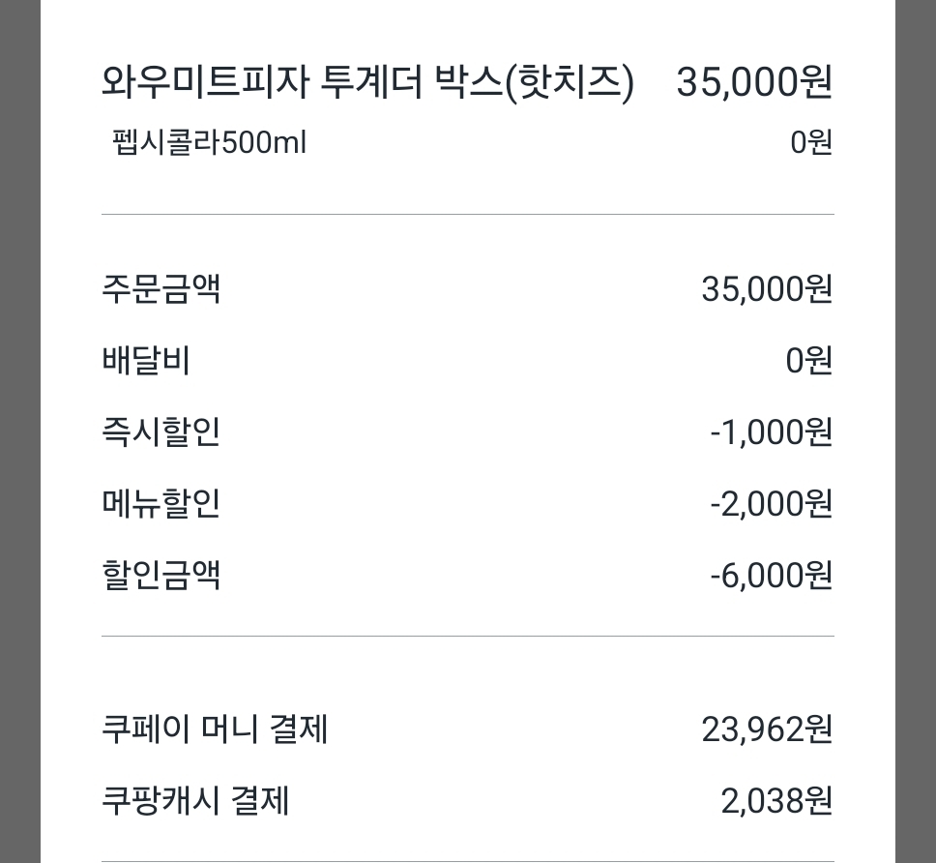Click the 35,000원 price beside the pizza box item
936x863 pixels.
click(x=754, y=82)
